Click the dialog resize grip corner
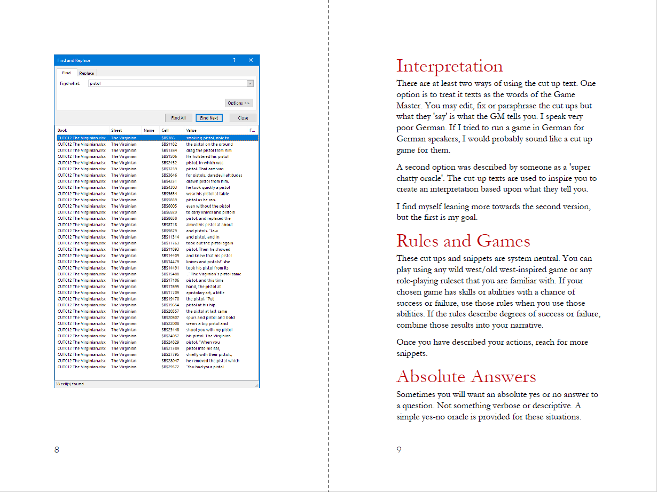657x492 pixels. tap(257, 385)
